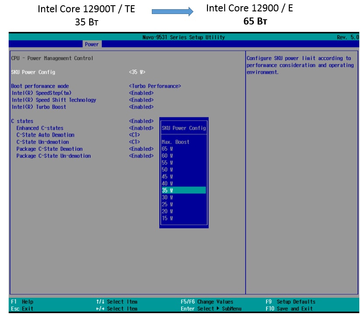361x314 pixels.
Task: Click Esc Exit in footer
Action: (22, 308)
